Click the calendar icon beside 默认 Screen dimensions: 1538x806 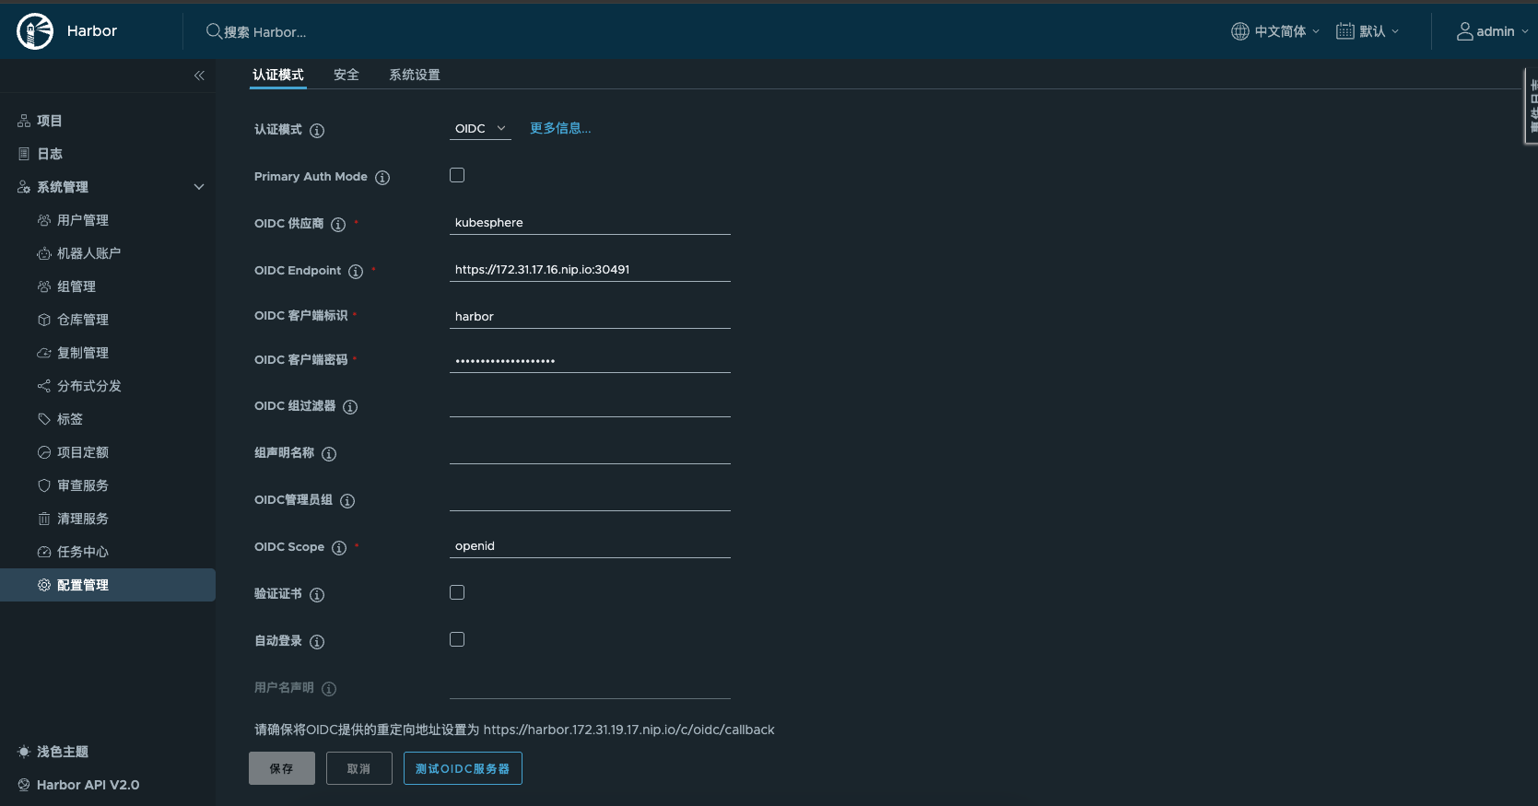[x=1345, y=31]
